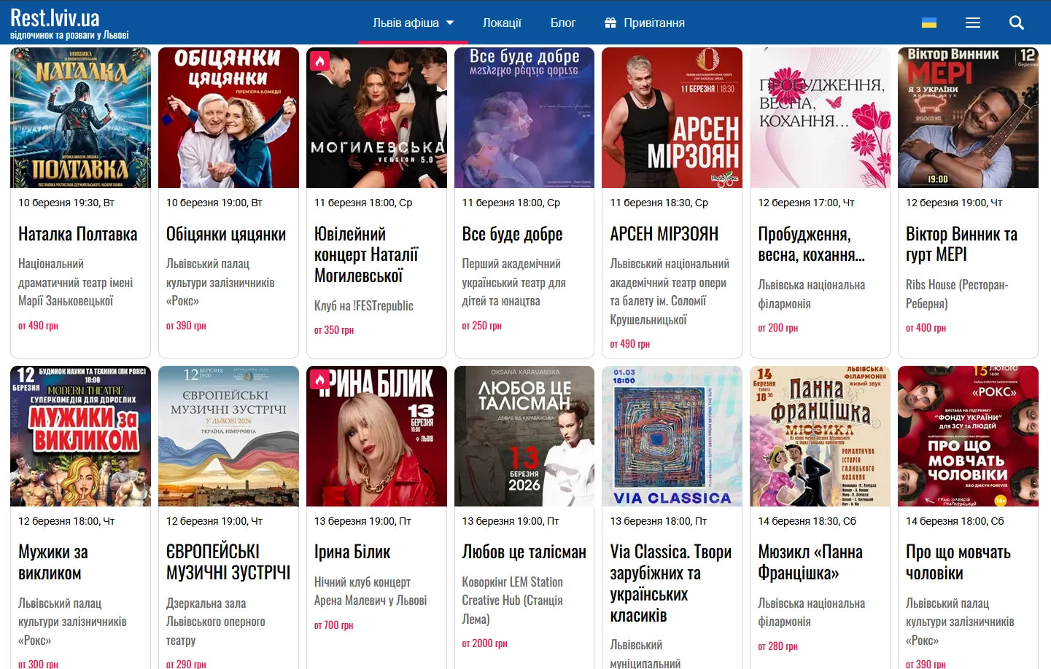Click the gift icon beside Привітання
Screen dimensions: 1051x669
[610, 23]
